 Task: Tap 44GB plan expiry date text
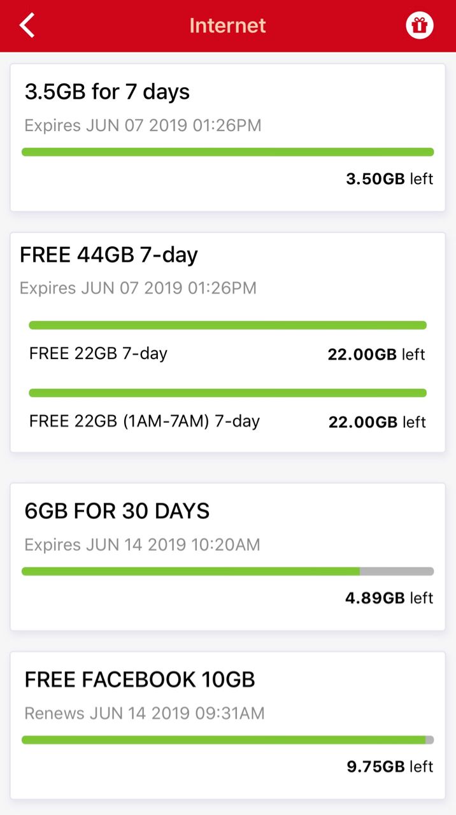click(138, 288)
